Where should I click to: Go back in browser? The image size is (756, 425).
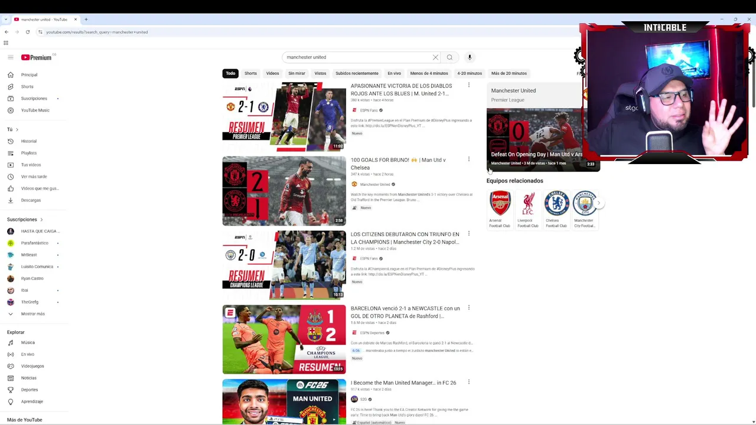tap(6, 32)
